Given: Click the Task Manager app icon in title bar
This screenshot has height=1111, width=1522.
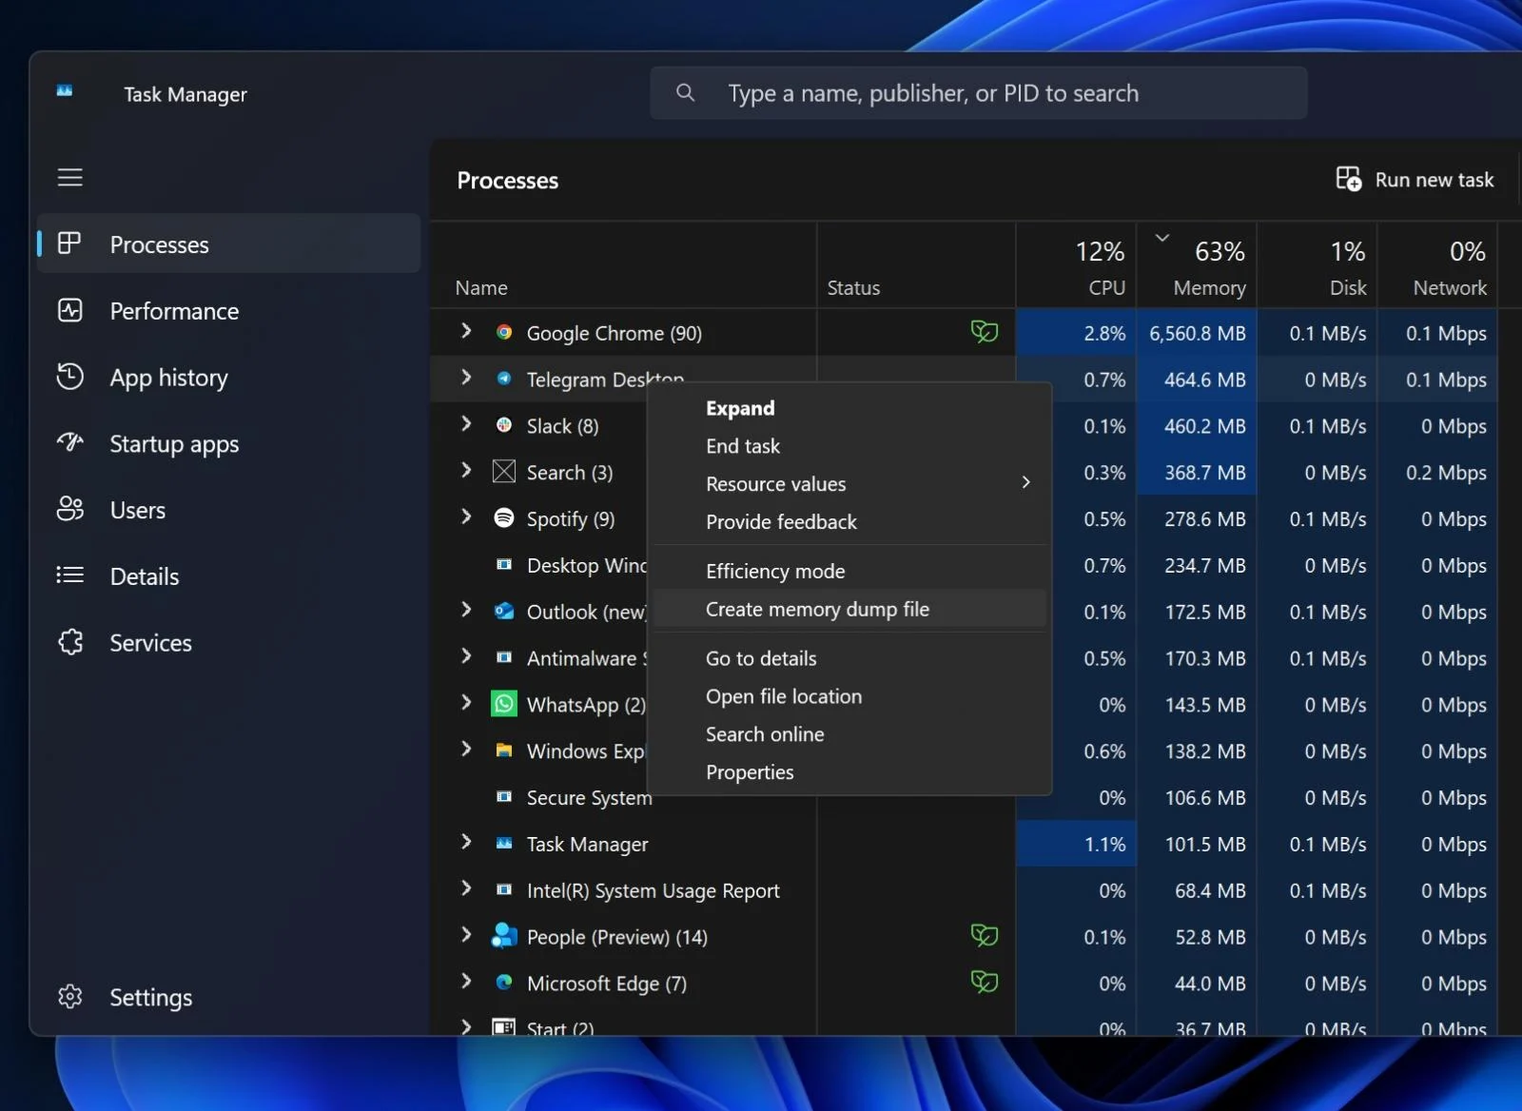Looking at the screenshot, I should coord(65,91).
